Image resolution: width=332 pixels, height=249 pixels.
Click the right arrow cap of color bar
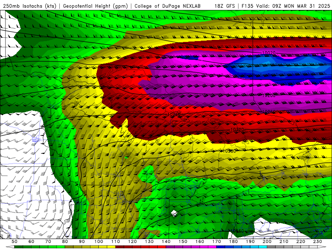click(x=322, y=247)
